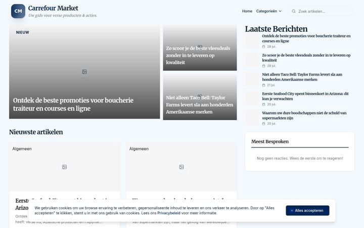Click calendar icon under 'Waarom uw dure boodschappen'
Viewport: 364px width, 228px height.
point(263,124)
